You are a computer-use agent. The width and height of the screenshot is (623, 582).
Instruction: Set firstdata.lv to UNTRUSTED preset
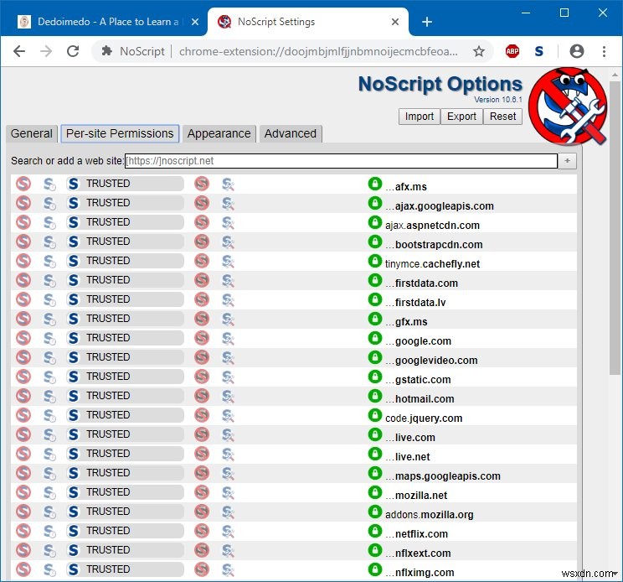[202, 299]
